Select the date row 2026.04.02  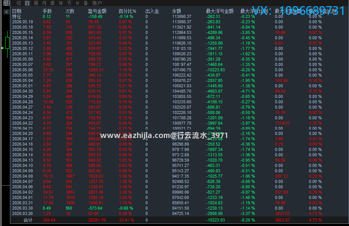click(x=23, y=192)
